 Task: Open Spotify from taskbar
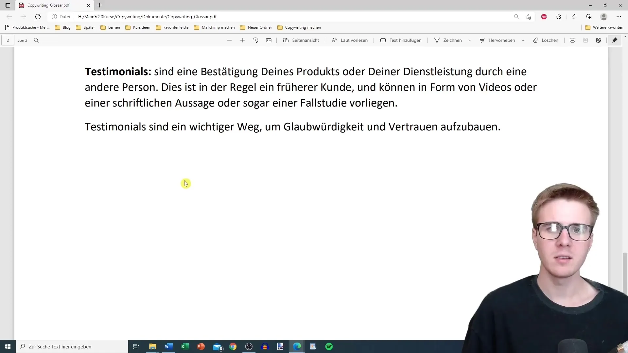pos(329,346)
